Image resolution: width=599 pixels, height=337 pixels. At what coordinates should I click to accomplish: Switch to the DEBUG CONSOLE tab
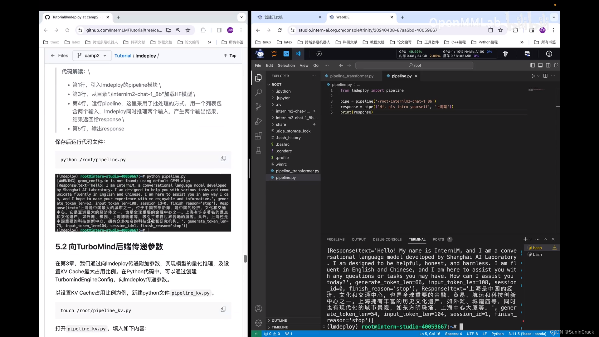(387, 239)
